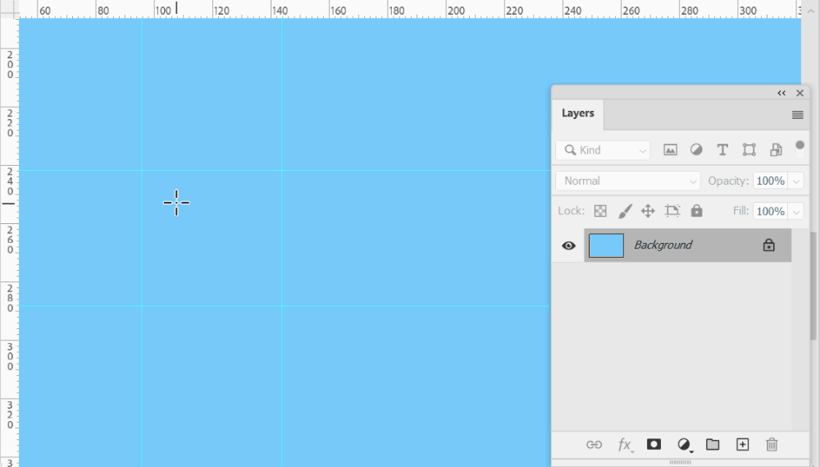Add a layer mask icon
The height and width of the screenshot is (467, 820).
pos(654,445)
